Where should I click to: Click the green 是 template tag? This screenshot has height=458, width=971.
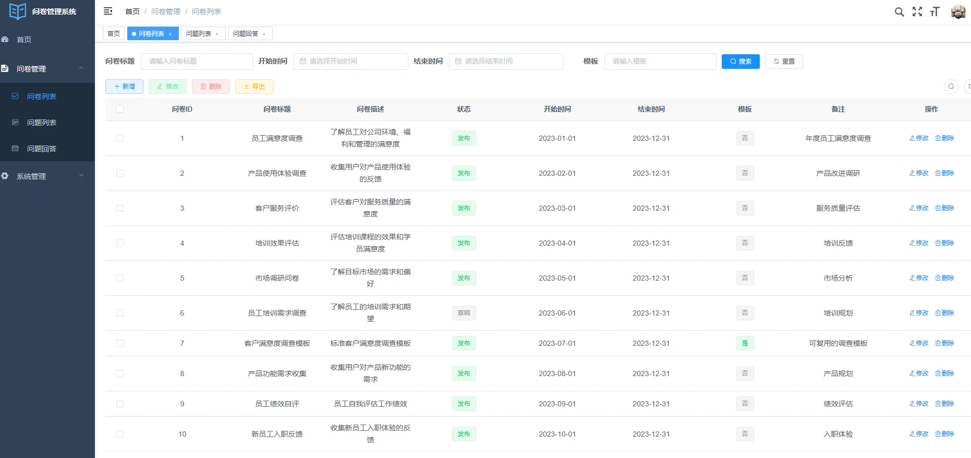click(745, 343)
